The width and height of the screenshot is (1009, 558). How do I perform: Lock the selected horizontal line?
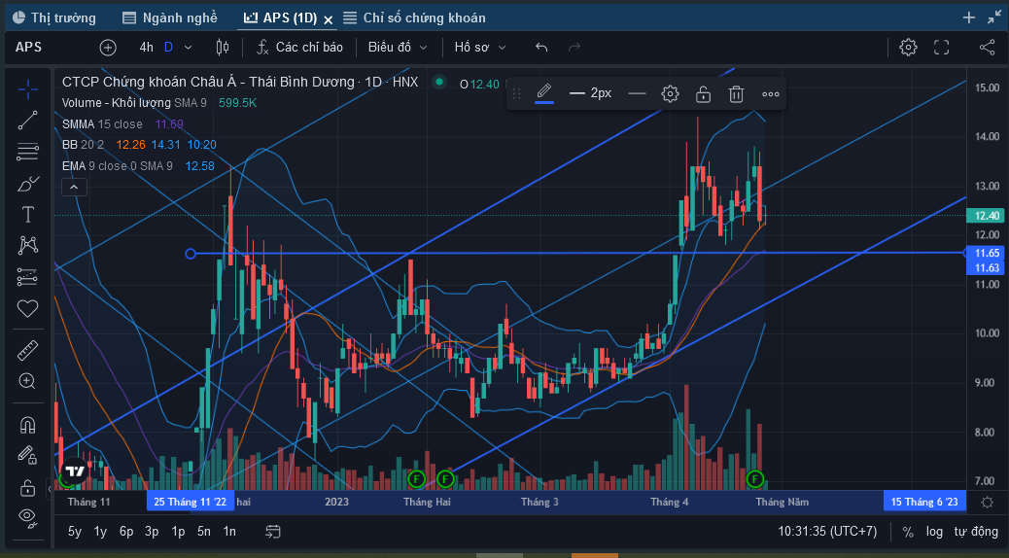[704, 94]
